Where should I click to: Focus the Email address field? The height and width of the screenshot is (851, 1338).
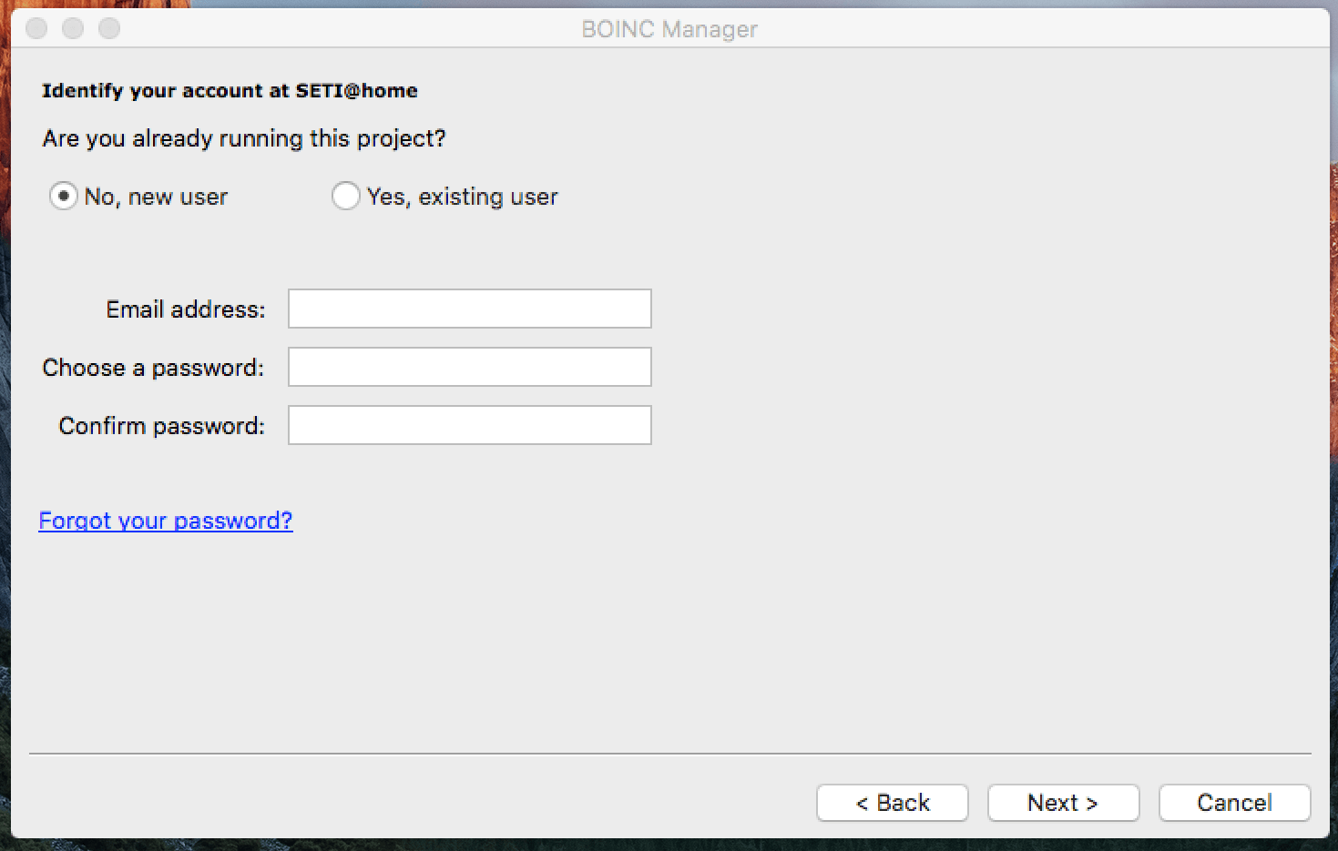[x=470, y=309]
